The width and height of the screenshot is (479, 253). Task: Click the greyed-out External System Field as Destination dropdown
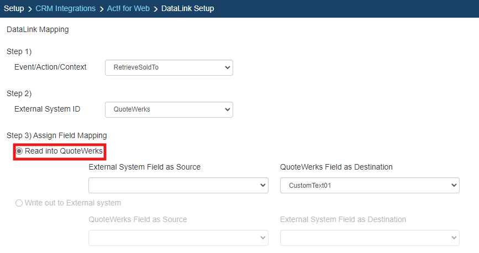[x=370, y=238]
